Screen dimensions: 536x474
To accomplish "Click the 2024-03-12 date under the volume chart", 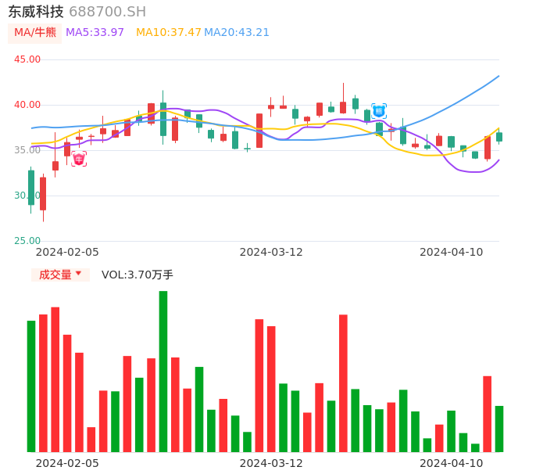I will coord(271,464).
